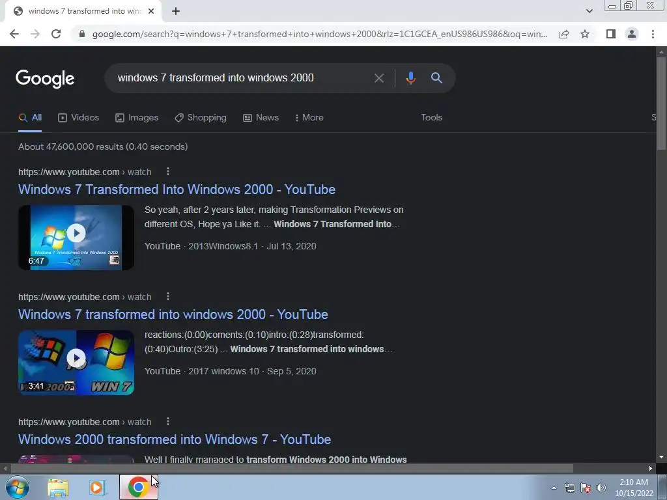
Task: Open the tab search dropdown arrow
Action: click(x=589, y=11)
